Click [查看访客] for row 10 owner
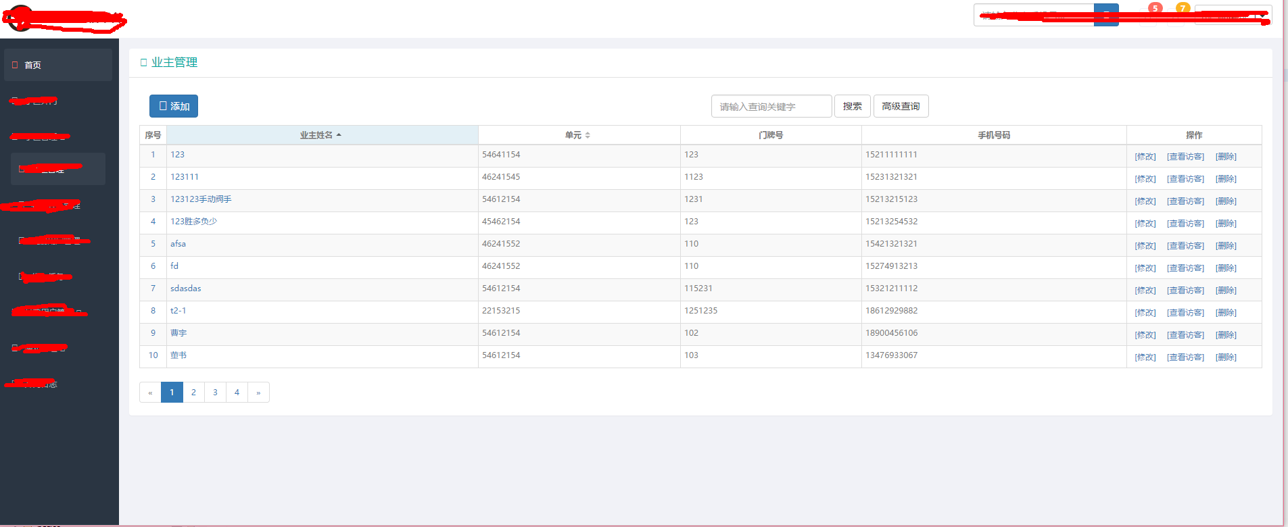 (1185, 357)
